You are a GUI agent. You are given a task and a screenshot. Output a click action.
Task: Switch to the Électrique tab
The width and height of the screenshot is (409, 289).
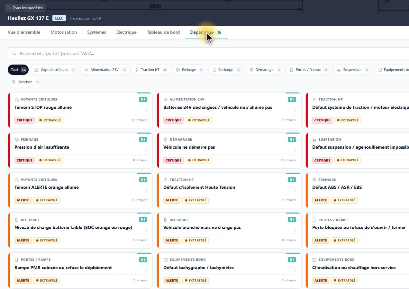(x=126, y=32)
